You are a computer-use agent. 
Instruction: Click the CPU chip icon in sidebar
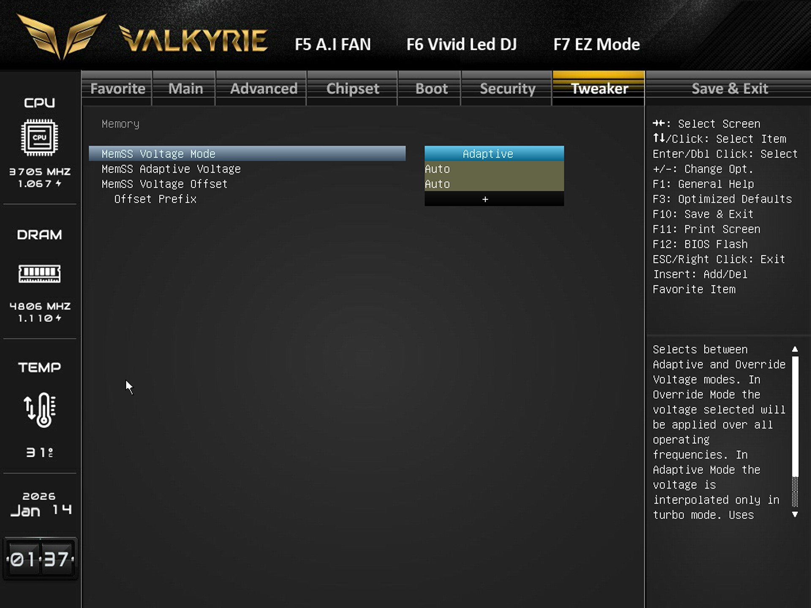point(39,138)
